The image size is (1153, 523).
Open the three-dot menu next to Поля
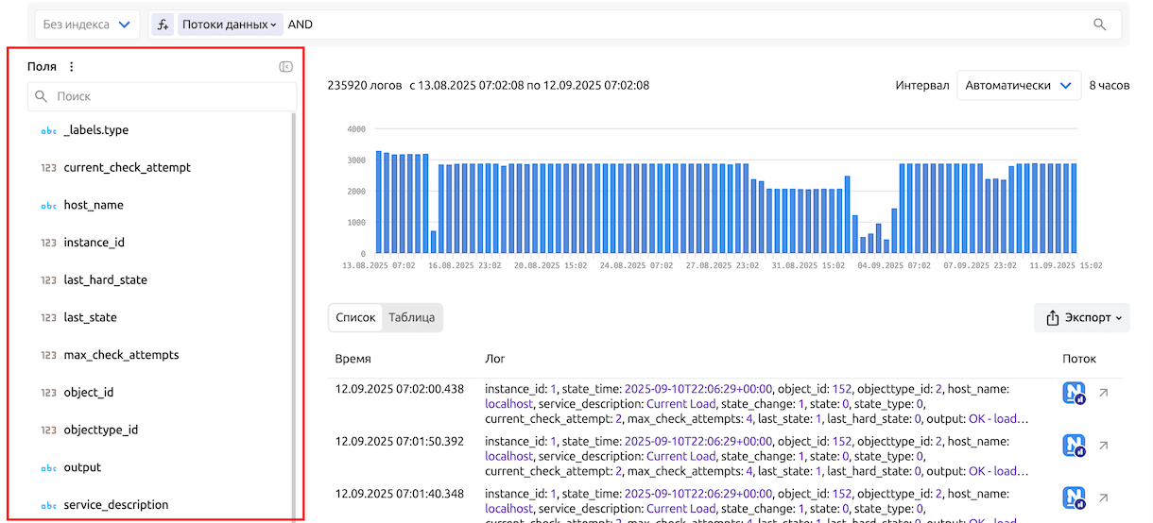(71, 67)
